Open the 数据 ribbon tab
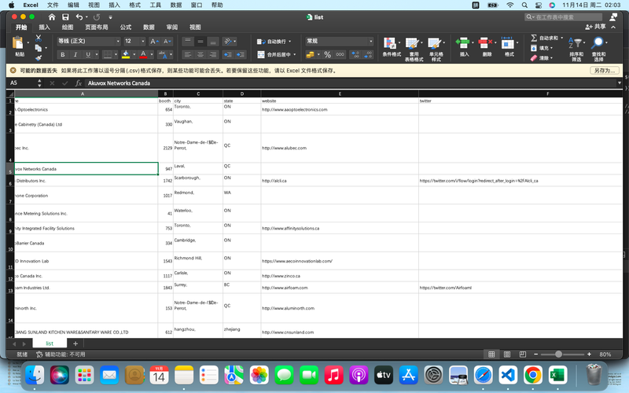Image resolution: width=629 pixels, height=393 pixels. [x=149, y=28]
